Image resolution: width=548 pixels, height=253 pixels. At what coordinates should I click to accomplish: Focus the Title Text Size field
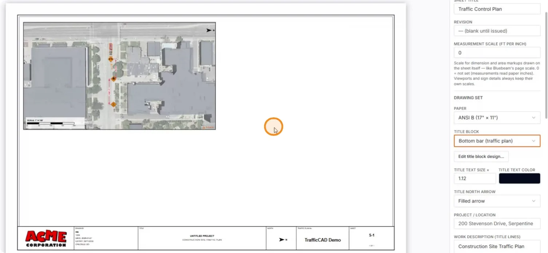pos(475,178)
